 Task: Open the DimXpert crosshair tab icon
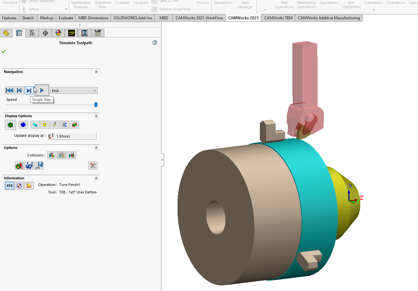click(45, 33)
